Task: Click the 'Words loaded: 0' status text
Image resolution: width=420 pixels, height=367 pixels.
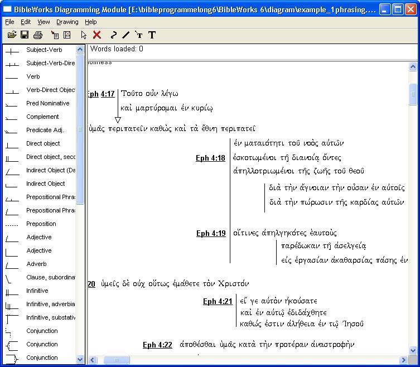Action: 117,49
